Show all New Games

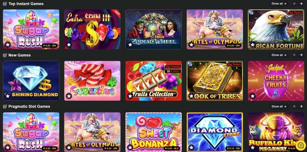pos(279,55)
